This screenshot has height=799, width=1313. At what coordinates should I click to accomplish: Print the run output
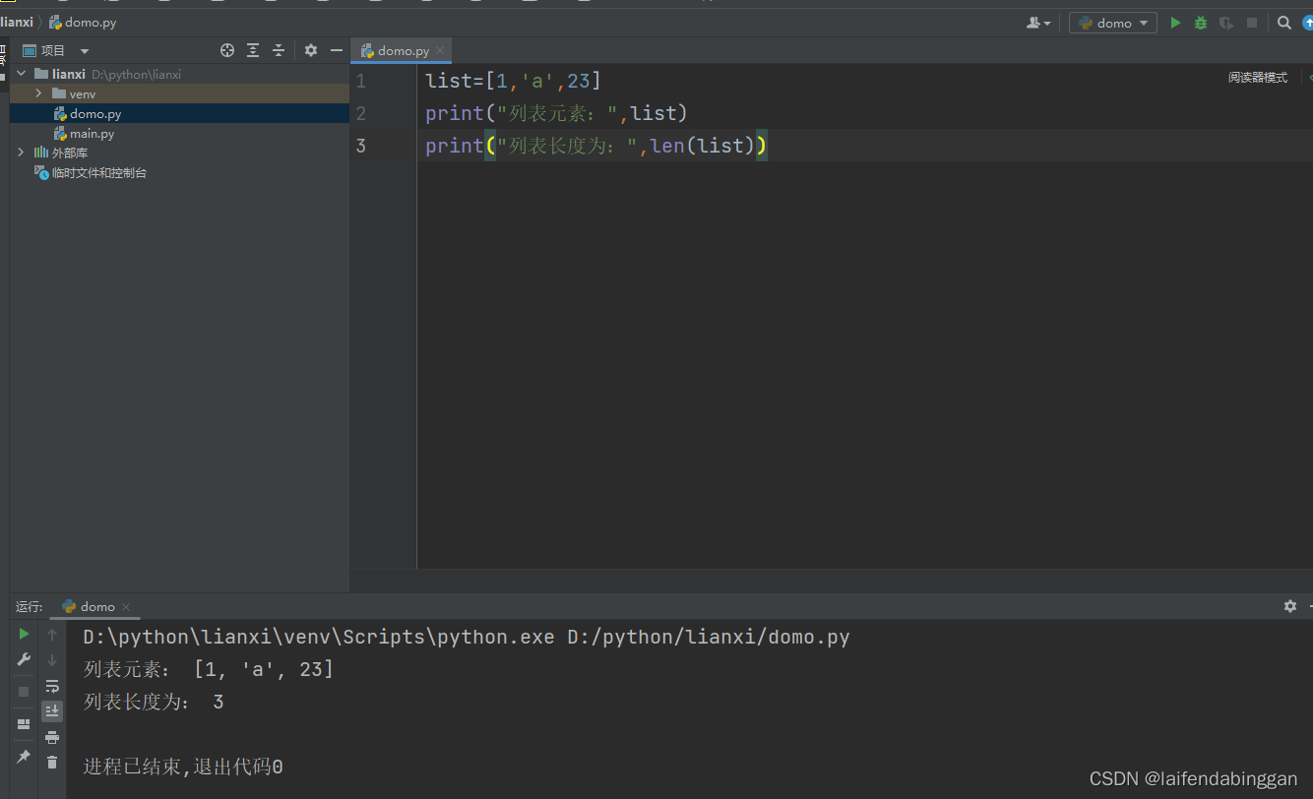click(52, 737)
